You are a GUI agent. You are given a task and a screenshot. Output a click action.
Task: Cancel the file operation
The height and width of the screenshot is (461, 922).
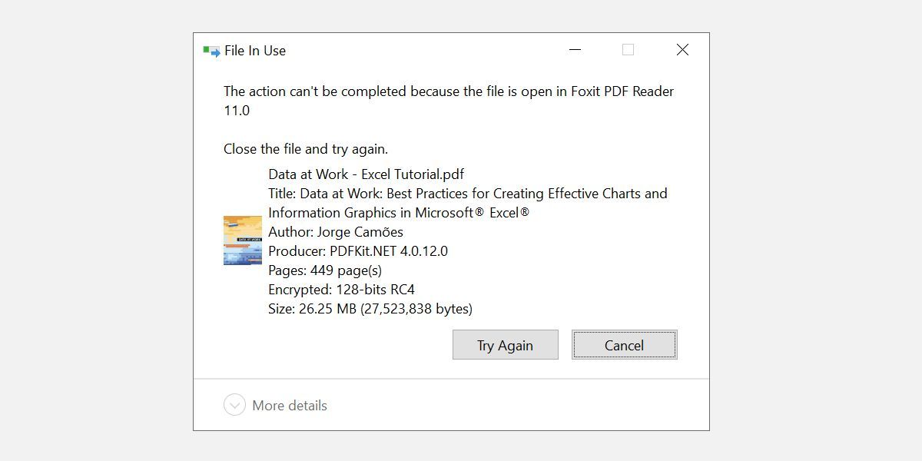624,344
